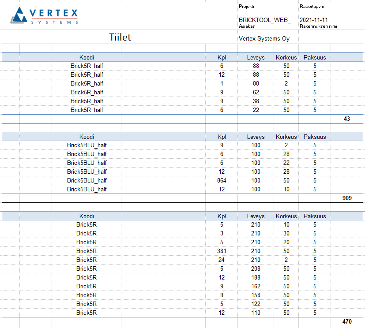The image size is (365, 328).
Task: Click the Leveys cell showing 208
Action: (256, 268)
